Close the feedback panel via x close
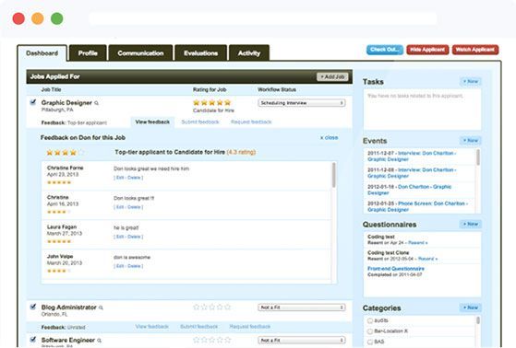Image resolution: width=516 pixels, height=348 pixels. point(330,137)
